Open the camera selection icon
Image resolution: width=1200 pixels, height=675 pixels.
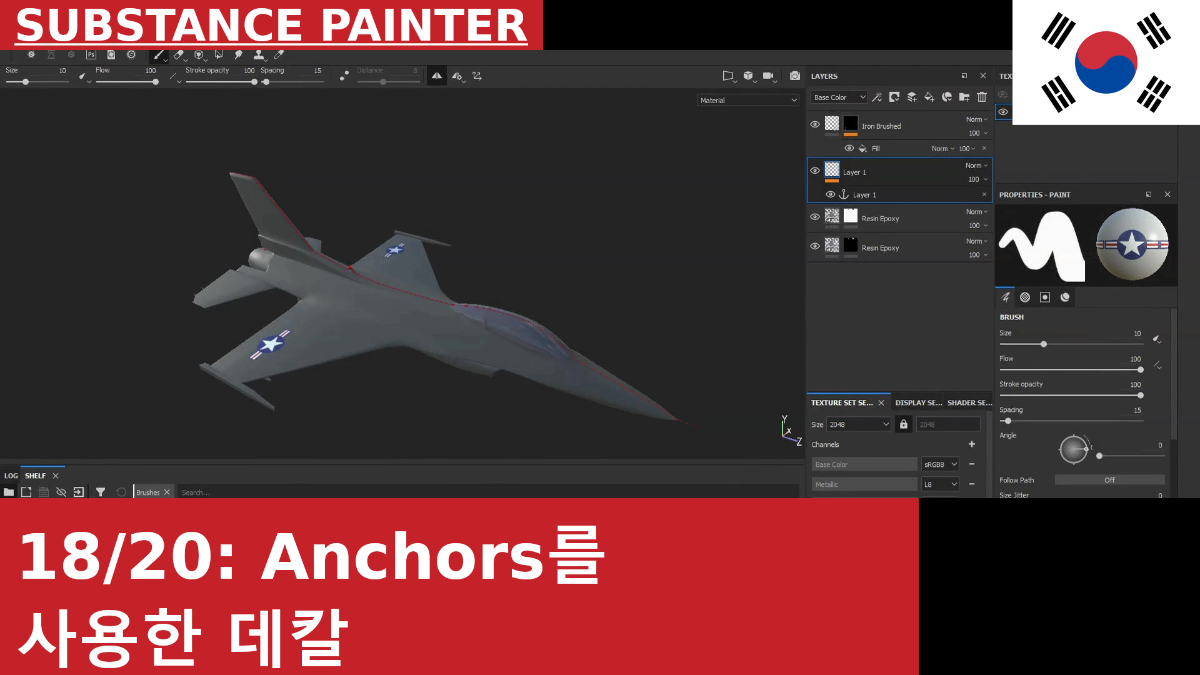tap(769, 76)
